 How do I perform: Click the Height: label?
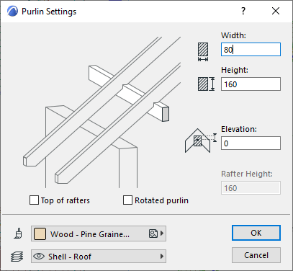[x=235, y=70]
